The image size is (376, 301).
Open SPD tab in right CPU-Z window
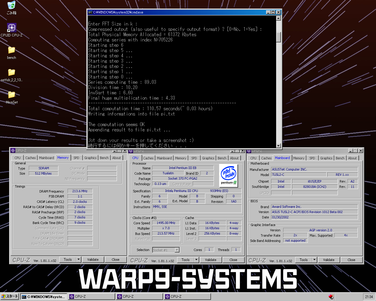(x=312, y=158)
